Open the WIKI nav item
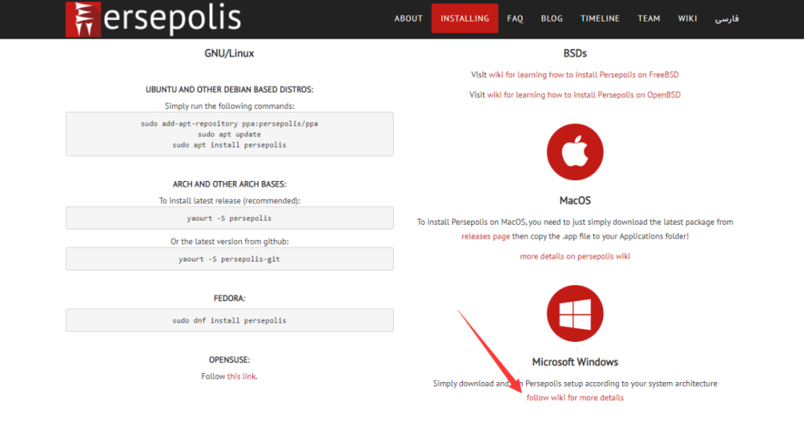 click(687, 19)
